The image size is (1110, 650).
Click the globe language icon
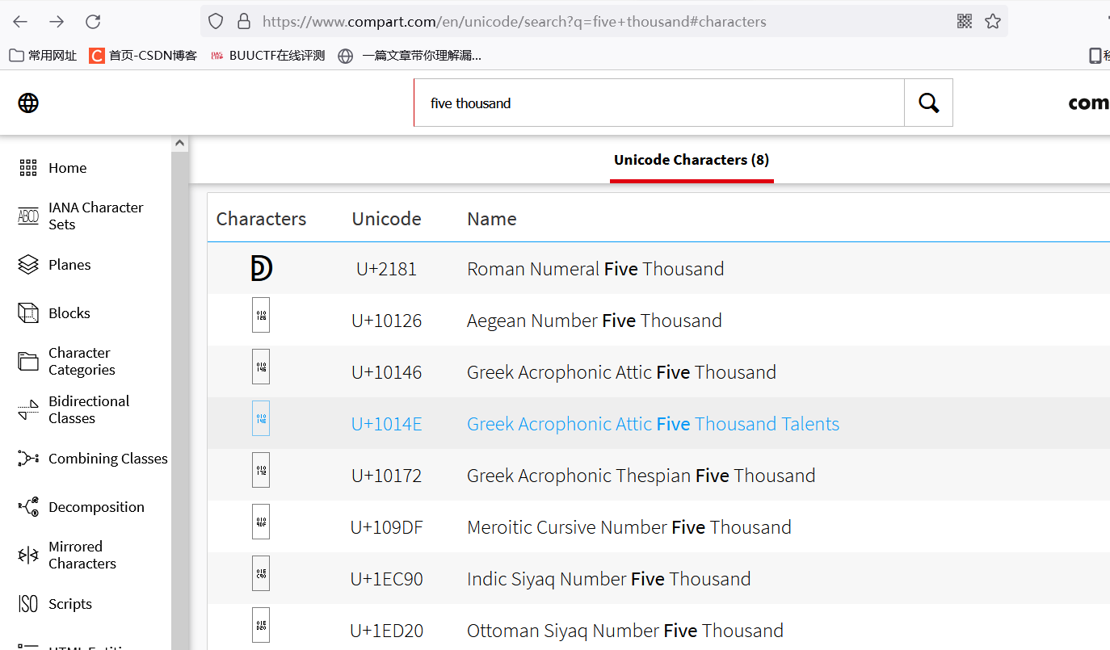click(28, 103)
